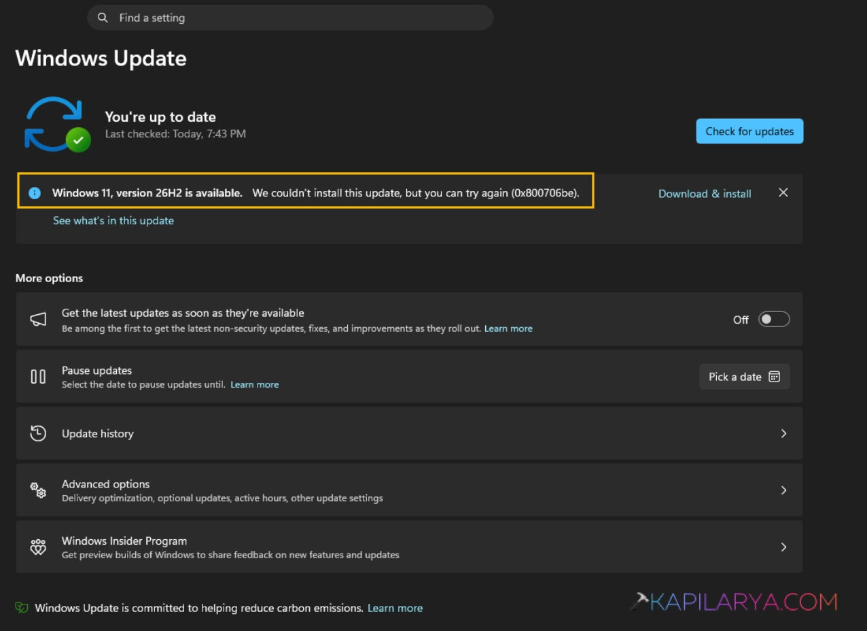867x631 pixels.
Task: Click the Pause updates pause icon
Action: point(38,377)
